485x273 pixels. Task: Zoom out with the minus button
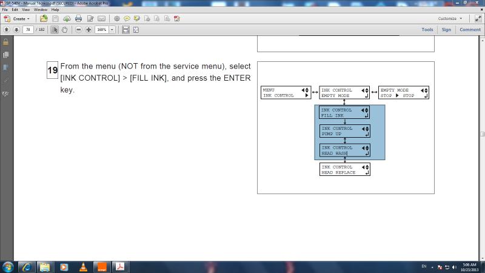click(79, 30)
